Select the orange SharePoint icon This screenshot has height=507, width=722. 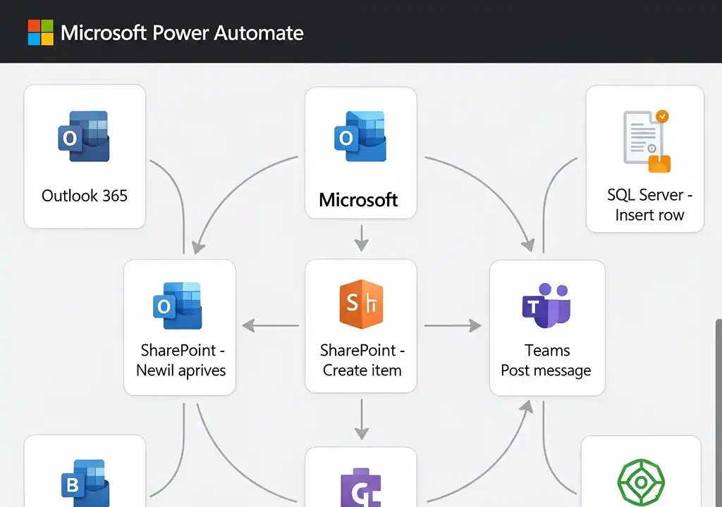[362, 303]
